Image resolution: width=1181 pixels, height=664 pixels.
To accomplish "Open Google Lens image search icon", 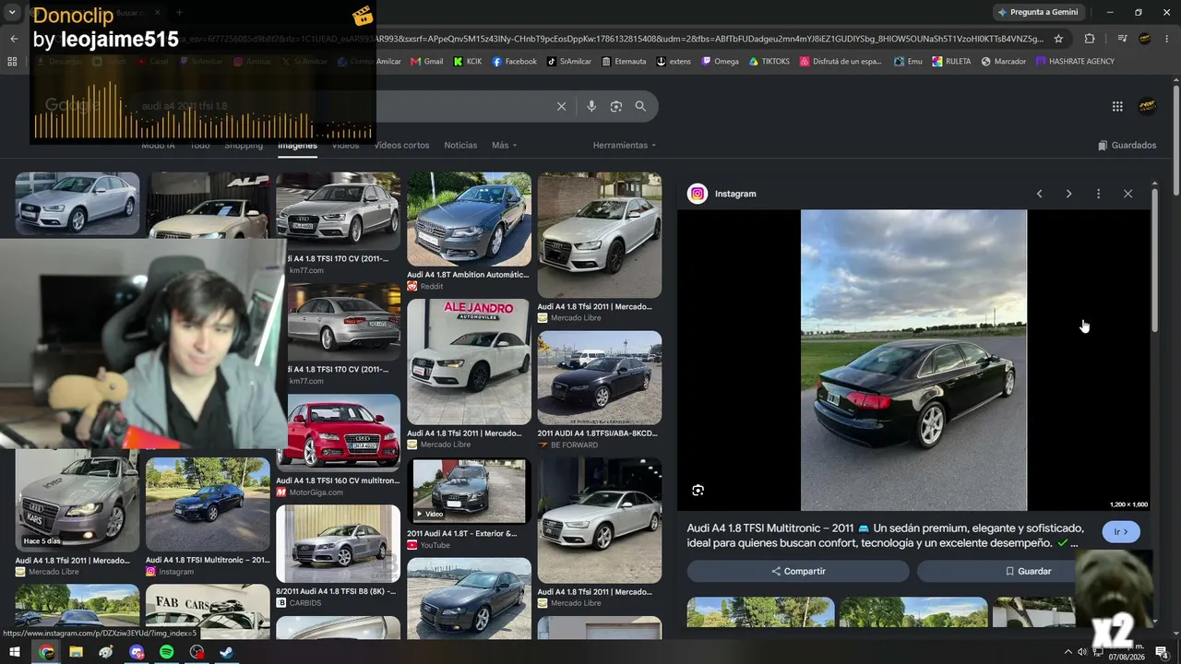I will [x=616, y=106].
